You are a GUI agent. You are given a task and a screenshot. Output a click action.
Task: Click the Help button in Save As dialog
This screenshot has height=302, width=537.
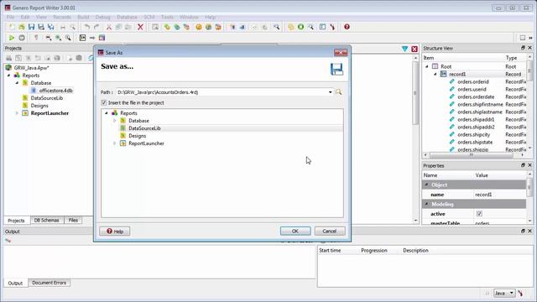point(115,232)
